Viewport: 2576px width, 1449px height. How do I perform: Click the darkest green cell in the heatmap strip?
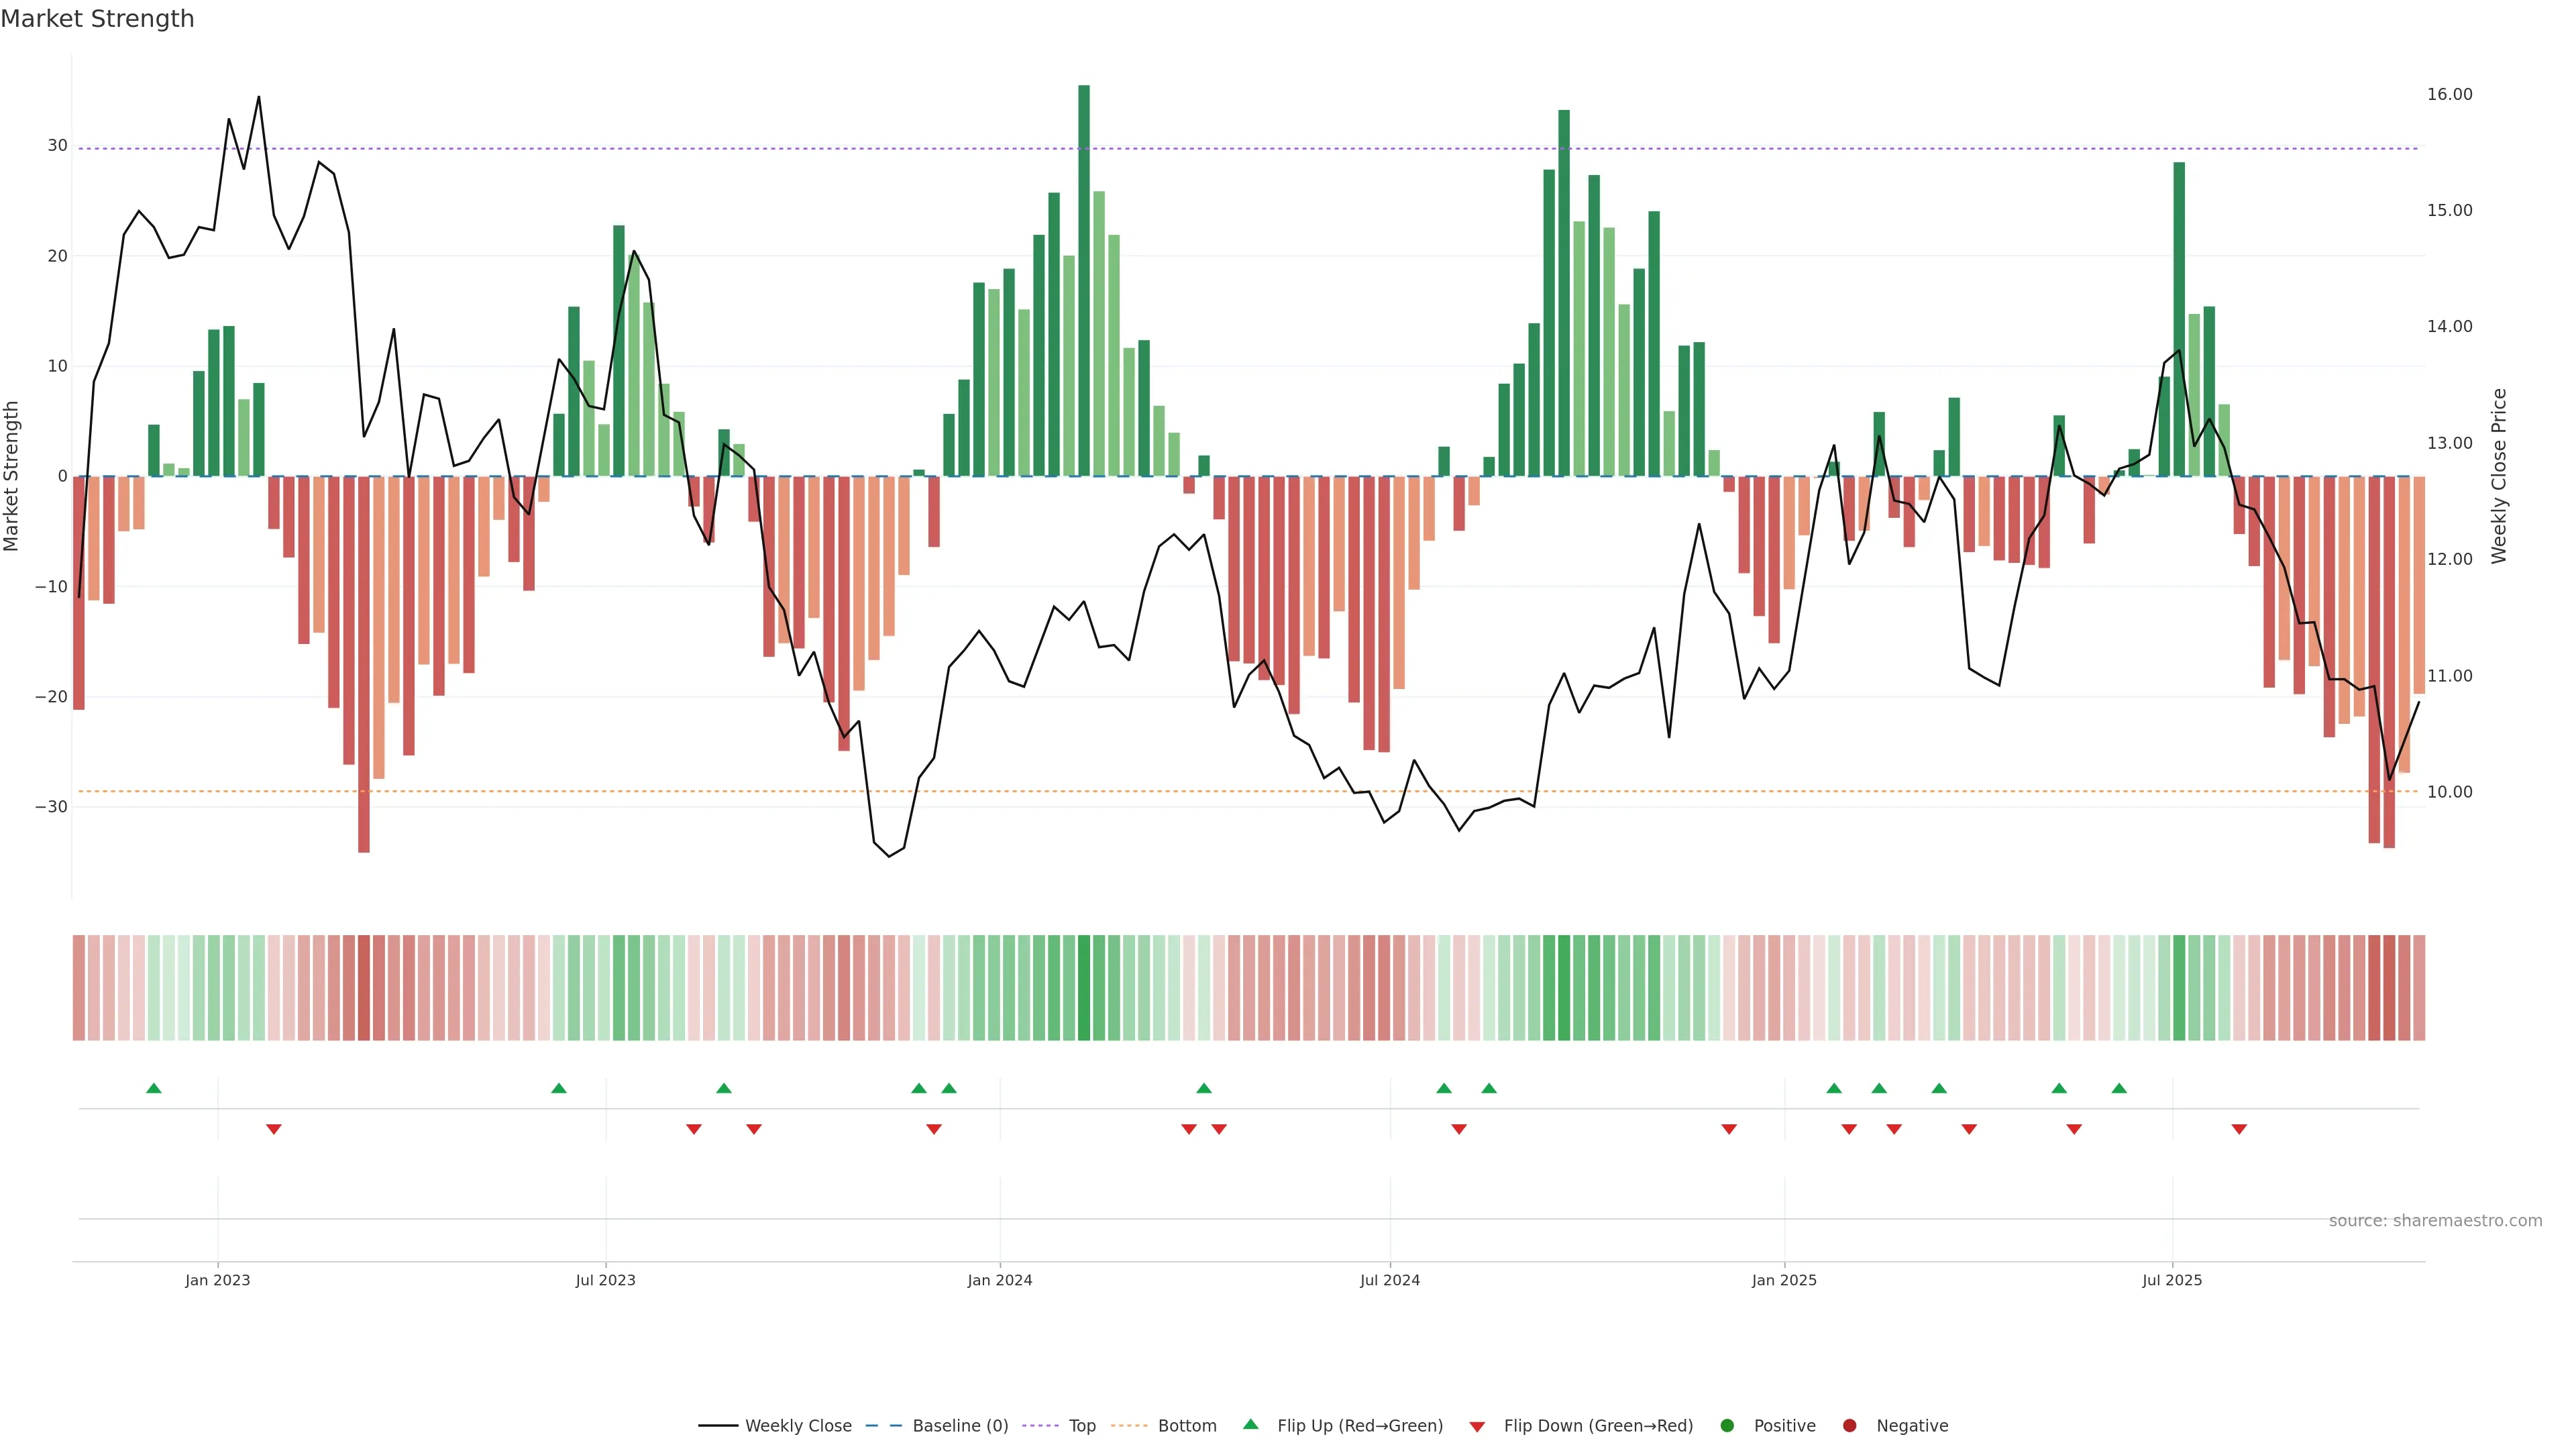[1084, 987]
